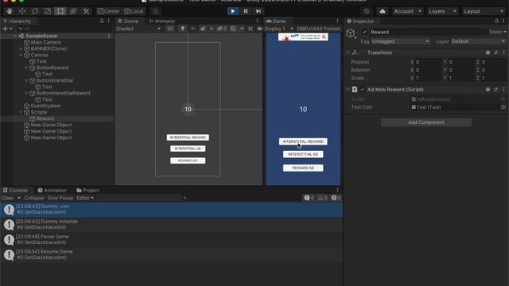The image size is (509, 286).
Task: Click the Step frame button
Action: coord(258,11)
